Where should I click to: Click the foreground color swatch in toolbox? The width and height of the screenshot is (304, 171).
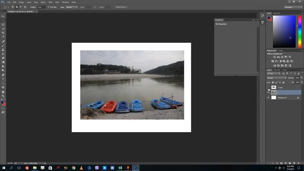[2, 103]
